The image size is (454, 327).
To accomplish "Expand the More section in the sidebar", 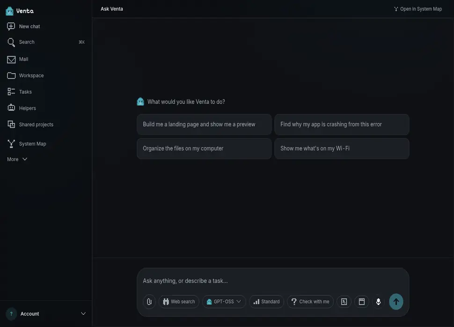I will (x=17, y=159).
